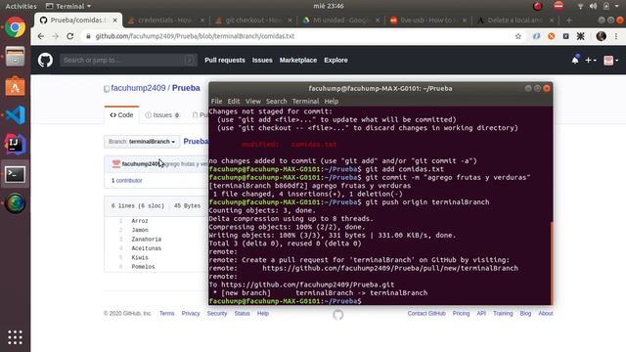Open the Terminal menu in the terminal window
The height and width of the screenshot is (352, 626).
pyautogui.click(x=305, y=102)
